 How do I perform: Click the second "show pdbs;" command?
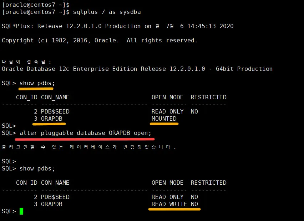pos(37,168)
